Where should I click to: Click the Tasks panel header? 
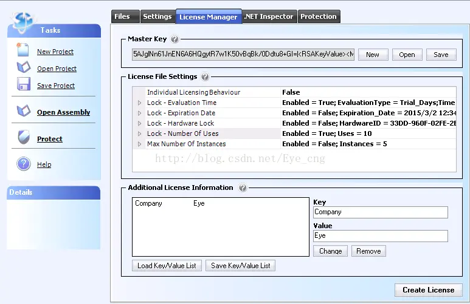pos(54,30)
